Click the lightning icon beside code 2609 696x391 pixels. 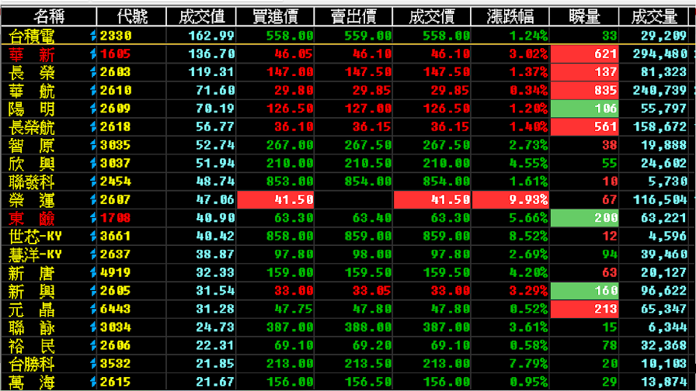click(93, 109)
